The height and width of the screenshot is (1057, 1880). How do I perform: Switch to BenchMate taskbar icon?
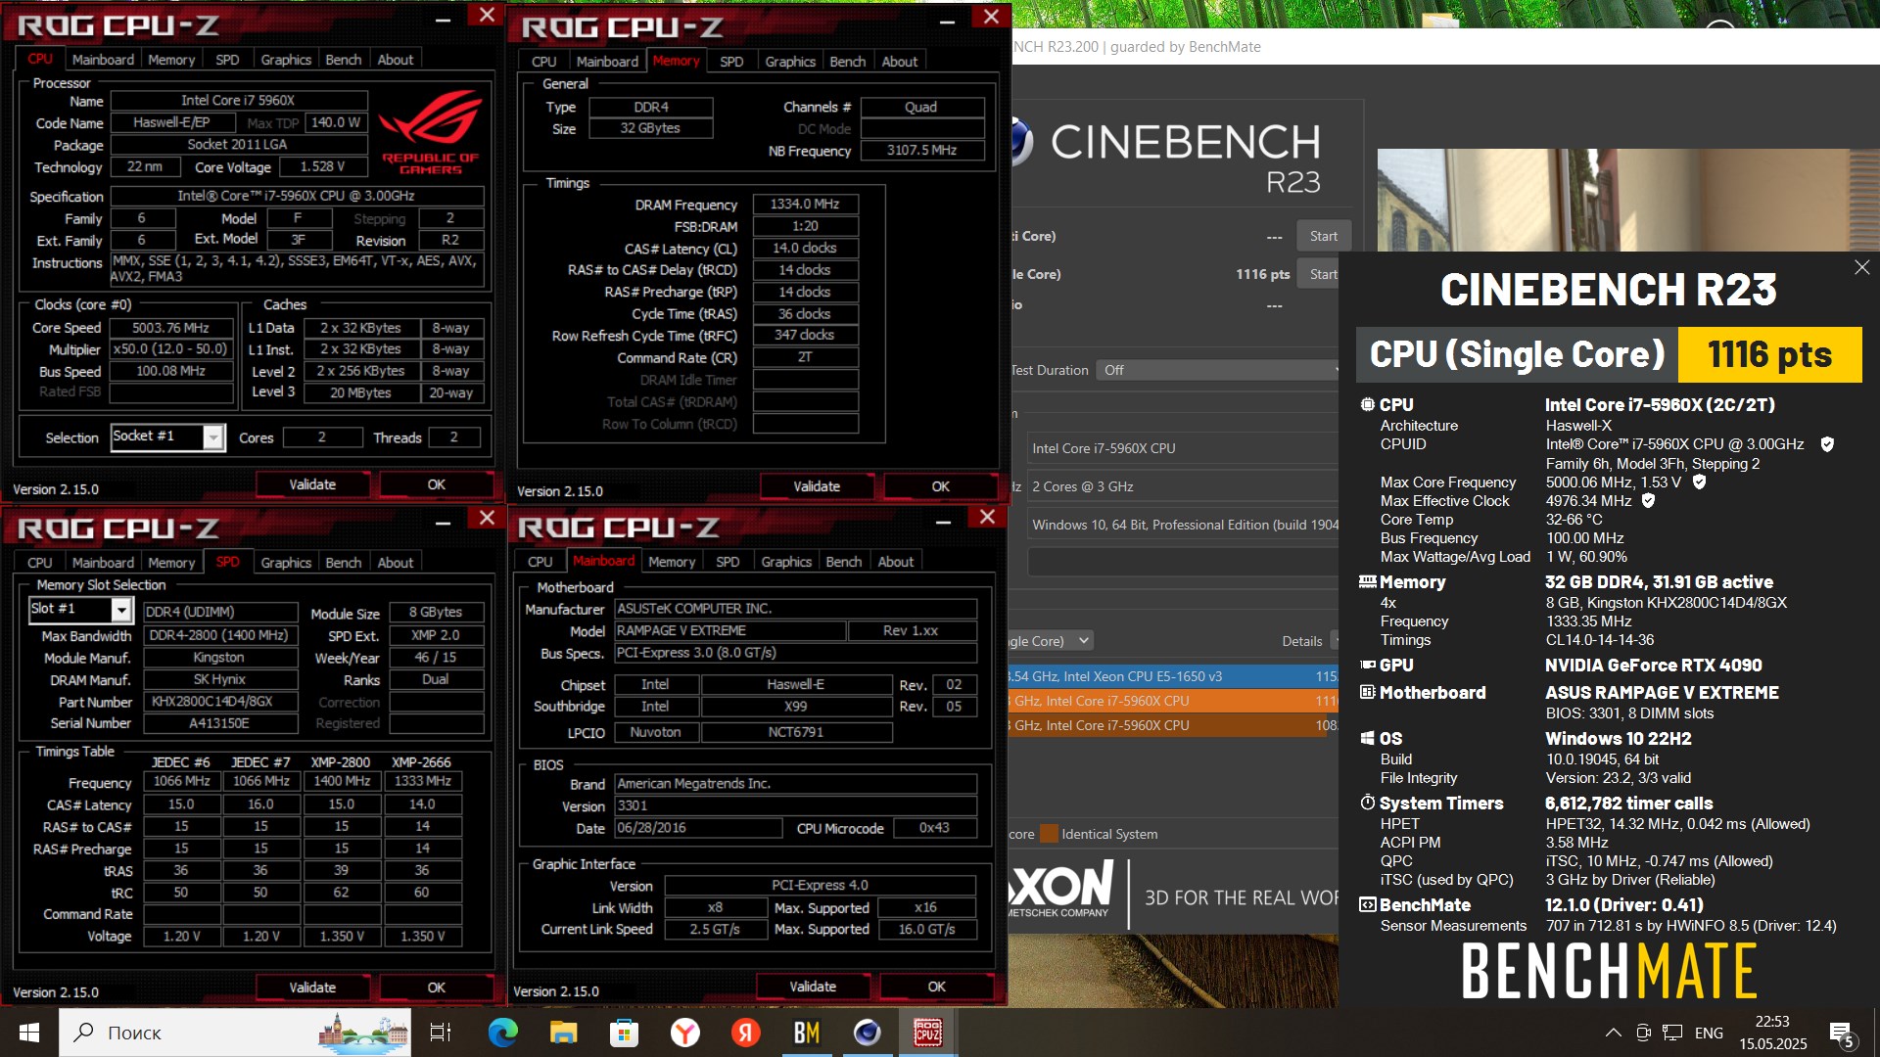[807, 1033]
